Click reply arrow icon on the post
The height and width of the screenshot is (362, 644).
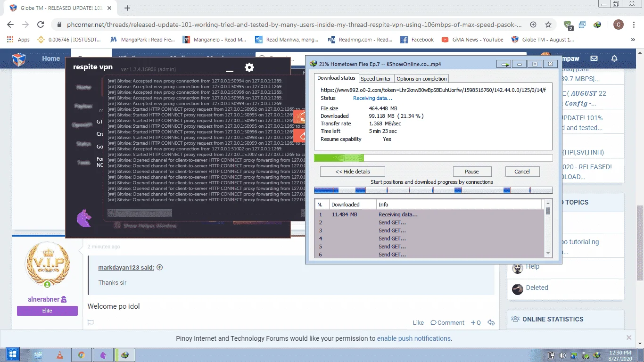[491, 323]
